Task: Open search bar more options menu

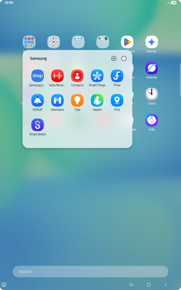Action: [161, 272]
